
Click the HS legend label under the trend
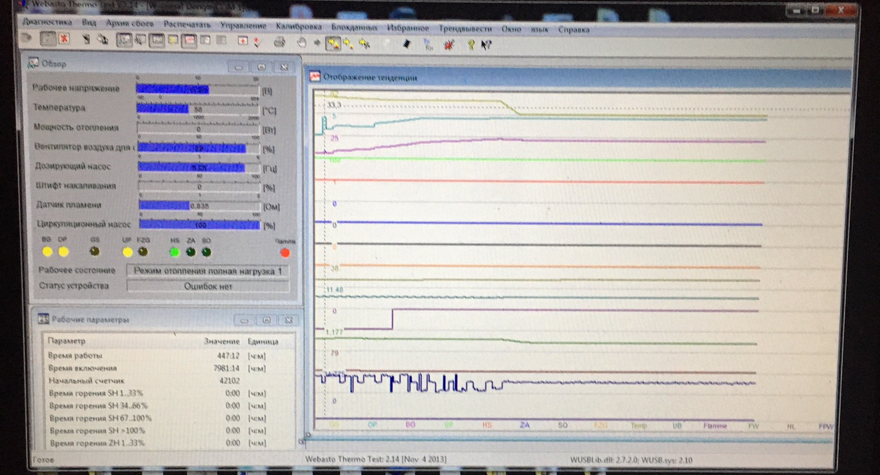coord(487,425)
